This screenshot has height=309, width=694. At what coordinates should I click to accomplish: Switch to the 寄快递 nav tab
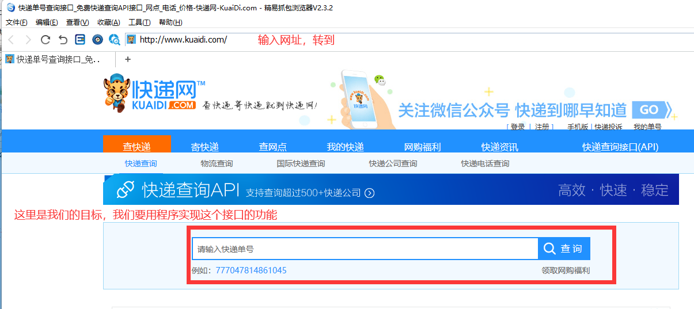point(205,147)
